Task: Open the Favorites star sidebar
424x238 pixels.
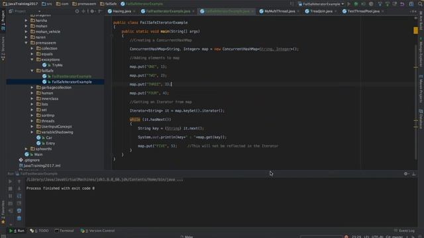Action: pyautogui.click(x=3, y=213)
